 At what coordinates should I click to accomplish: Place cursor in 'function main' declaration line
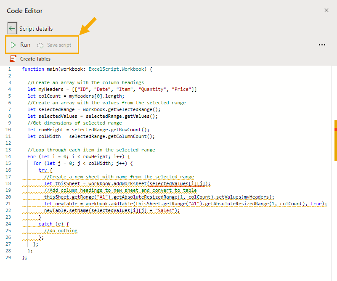pyautogui.click(x=87, y=69)
